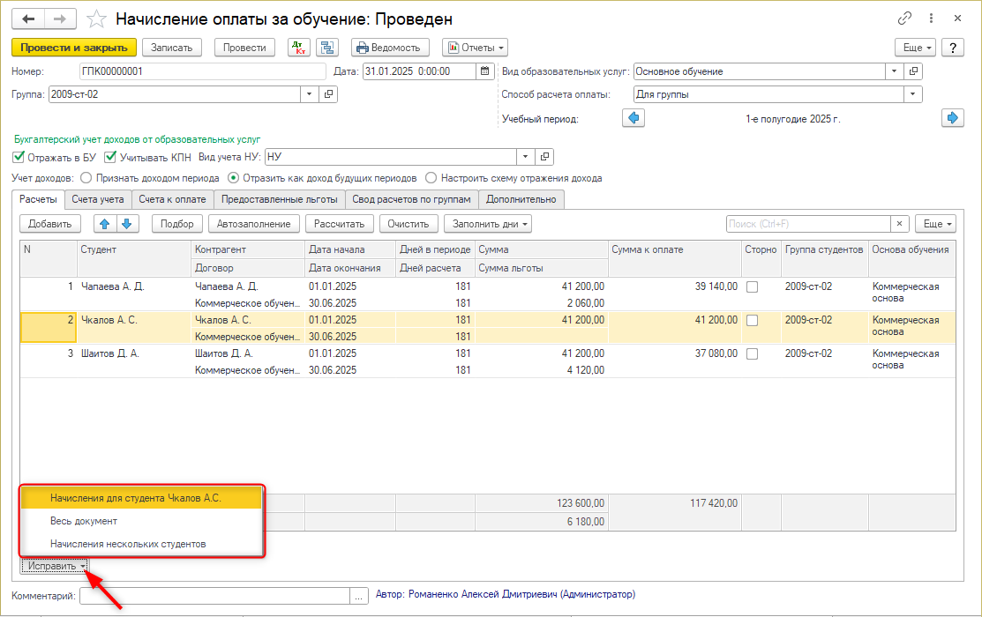Focus the Номер field ГПК00000001

coord(203,71)
